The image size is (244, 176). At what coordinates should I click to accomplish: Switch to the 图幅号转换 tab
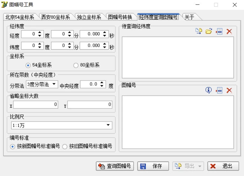pos(120,17)
